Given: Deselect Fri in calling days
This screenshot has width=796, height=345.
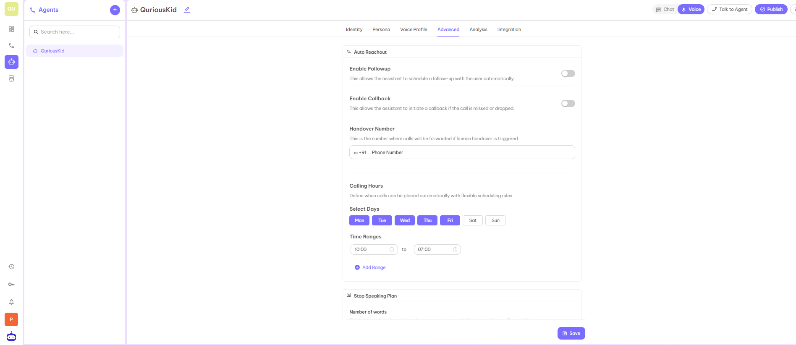Looking at the screenshot, I should (450, 220).
